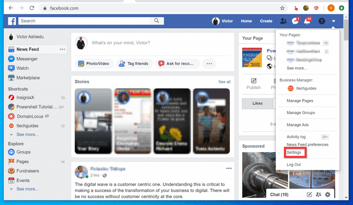Open Chat settings gear icon
Screen dimensions: 353x205
pos(327,194)
